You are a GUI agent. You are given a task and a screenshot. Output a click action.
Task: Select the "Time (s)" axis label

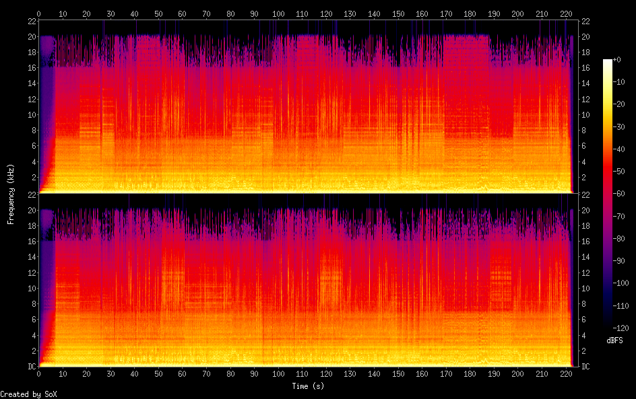pos(309,386)
